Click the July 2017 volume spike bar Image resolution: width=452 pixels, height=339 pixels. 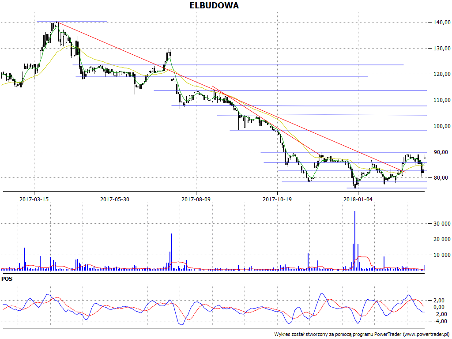[172, 252]
